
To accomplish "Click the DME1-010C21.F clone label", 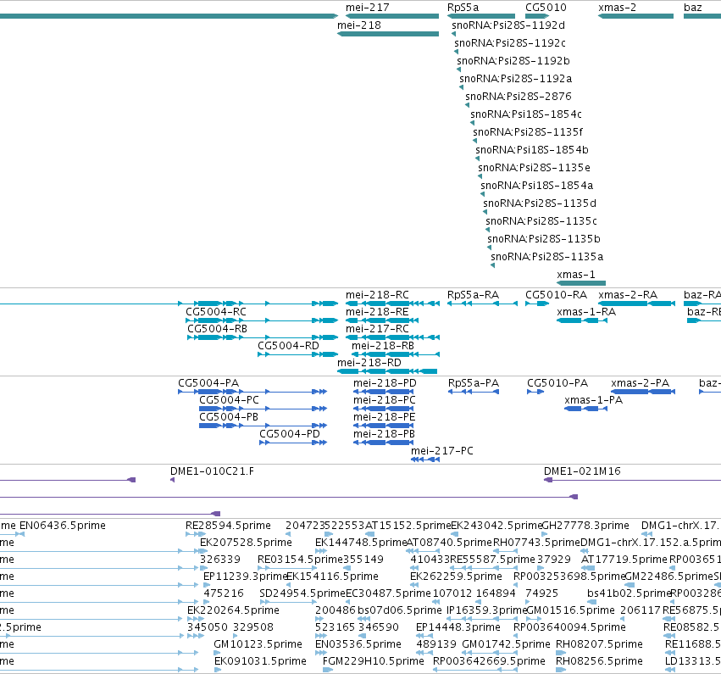I will click(212, 471).
